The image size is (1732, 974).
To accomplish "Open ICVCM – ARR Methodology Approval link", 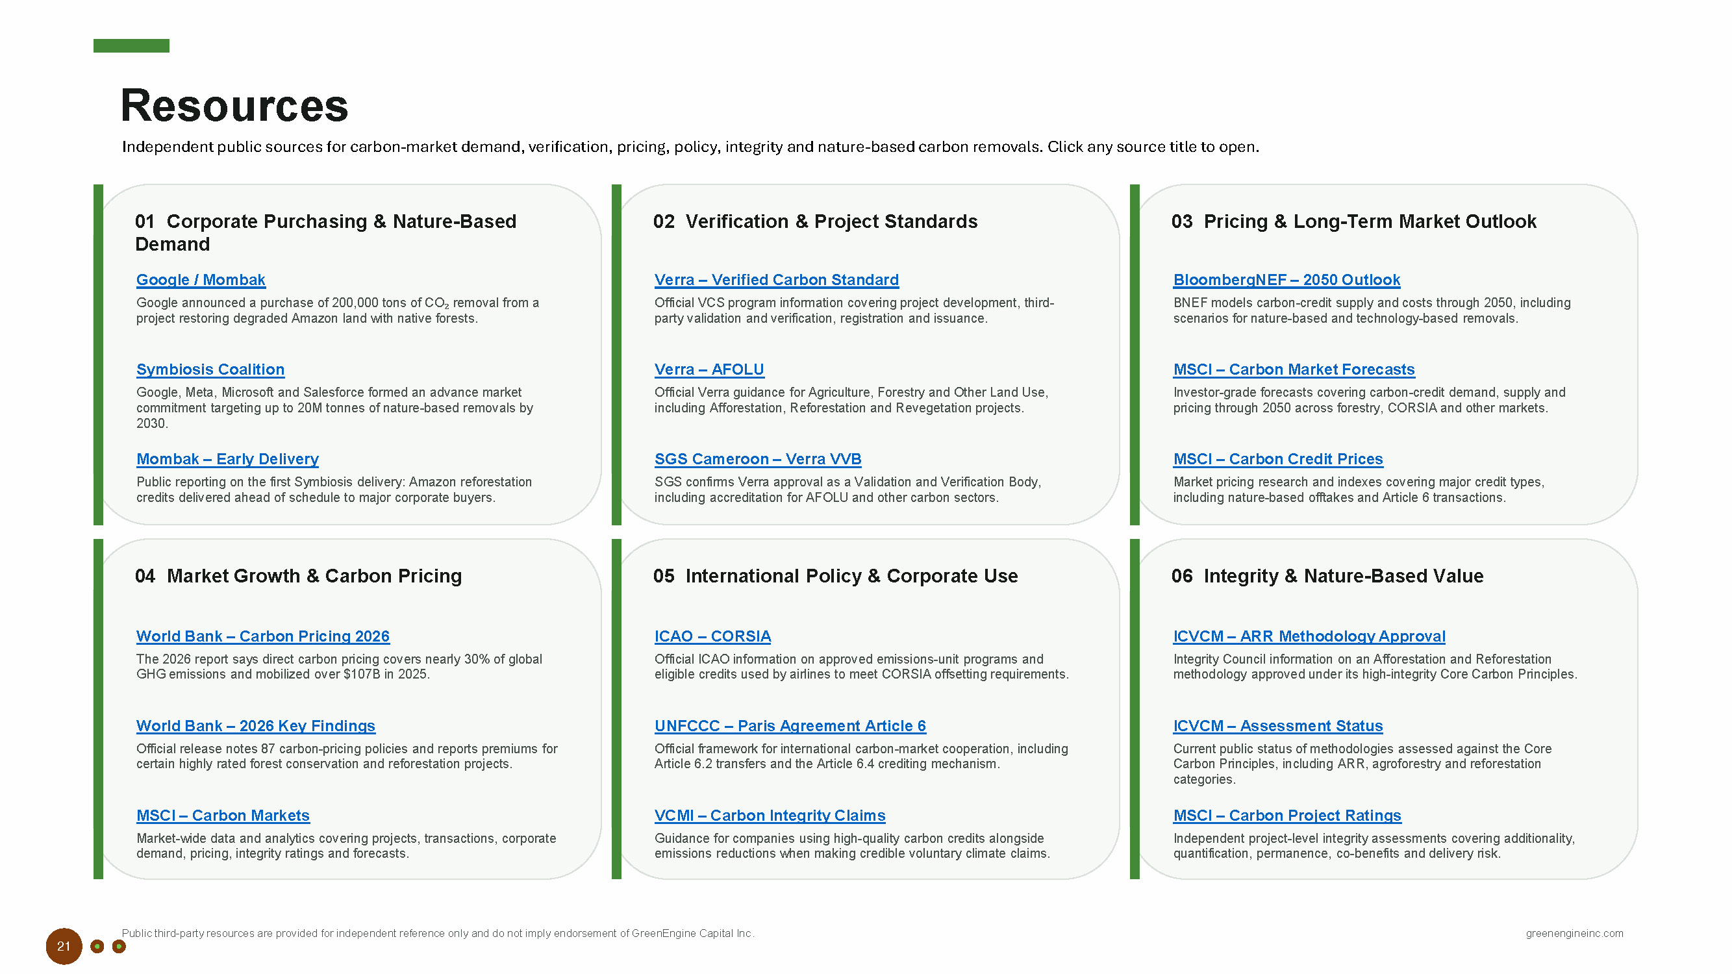I will 1309,636.
